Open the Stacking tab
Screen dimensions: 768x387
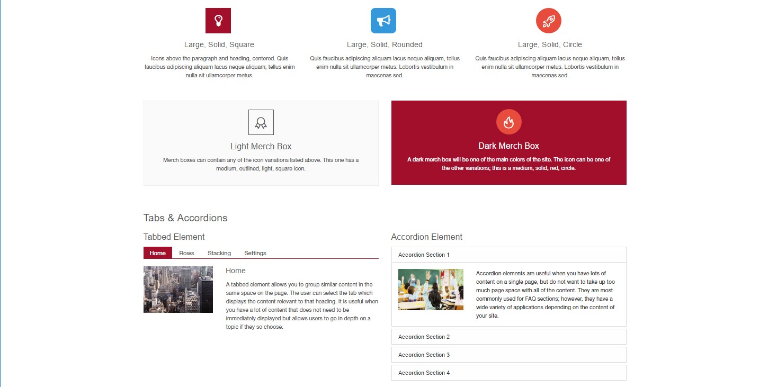[x=219, y=253]
